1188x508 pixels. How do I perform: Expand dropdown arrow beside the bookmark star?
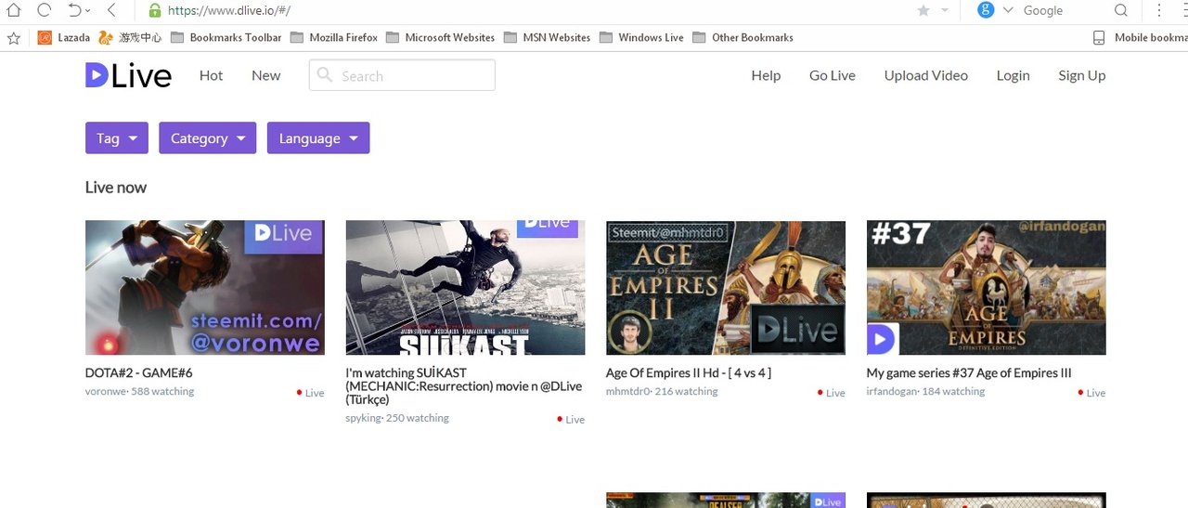click(945, 10)
